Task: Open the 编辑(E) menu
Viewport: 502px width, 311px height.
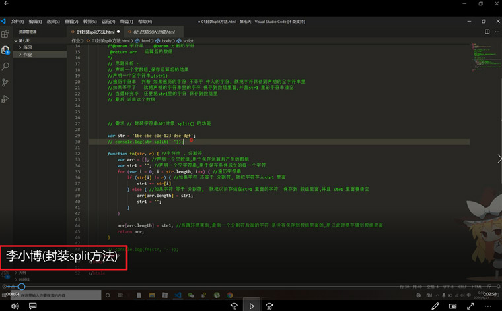Action: 35,21
